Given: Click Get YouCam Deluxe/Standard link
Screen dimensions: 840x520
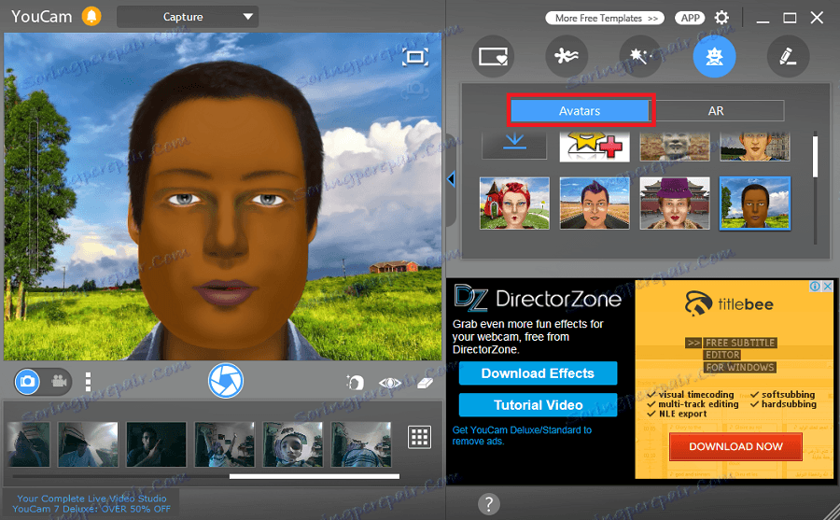Looking at the screenshot, I should (522, 435).
